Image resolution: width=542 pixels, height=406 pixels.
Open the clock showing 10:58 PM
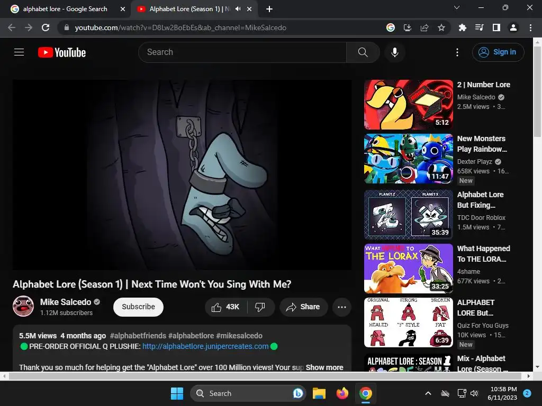(502, 393)
